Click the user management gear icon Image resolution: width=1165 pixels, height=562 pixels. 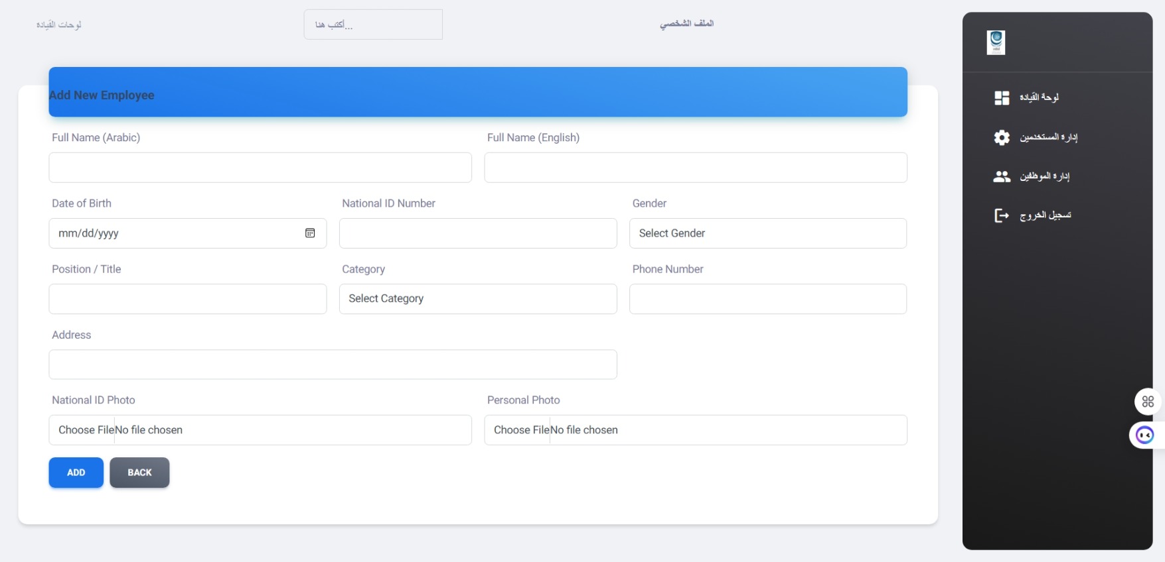point(1001,137)
